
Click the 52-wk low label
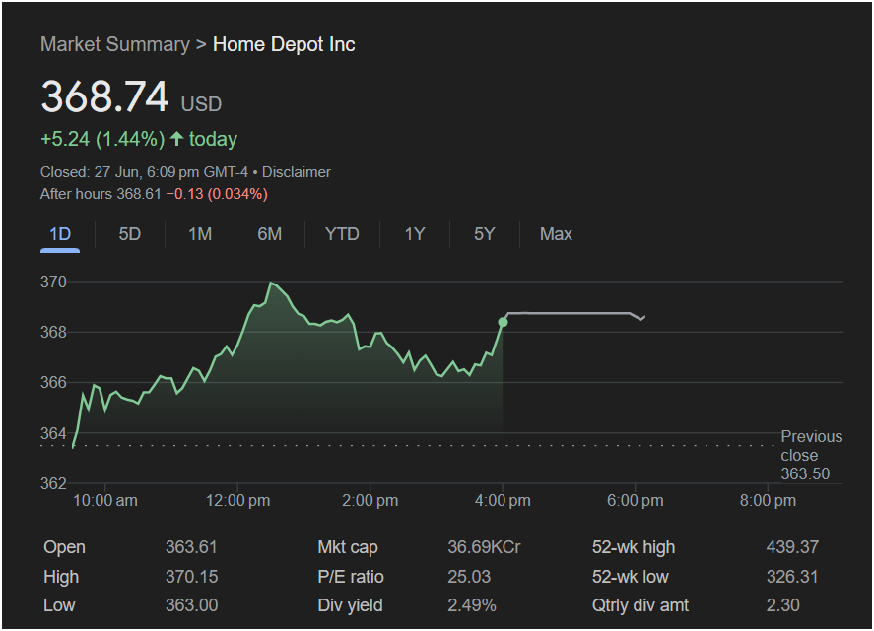[631, 577]
